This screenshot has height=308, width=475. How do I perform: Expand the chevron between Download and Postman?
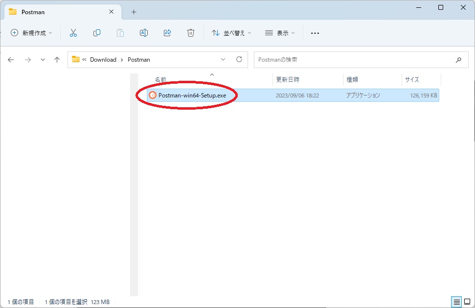click(122, 60)
